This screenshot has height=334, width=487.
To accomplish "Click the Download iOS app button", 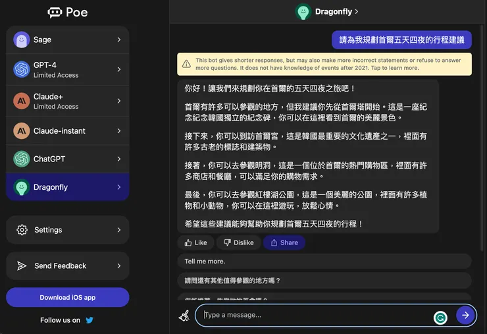I will click(x=67, y=297).
